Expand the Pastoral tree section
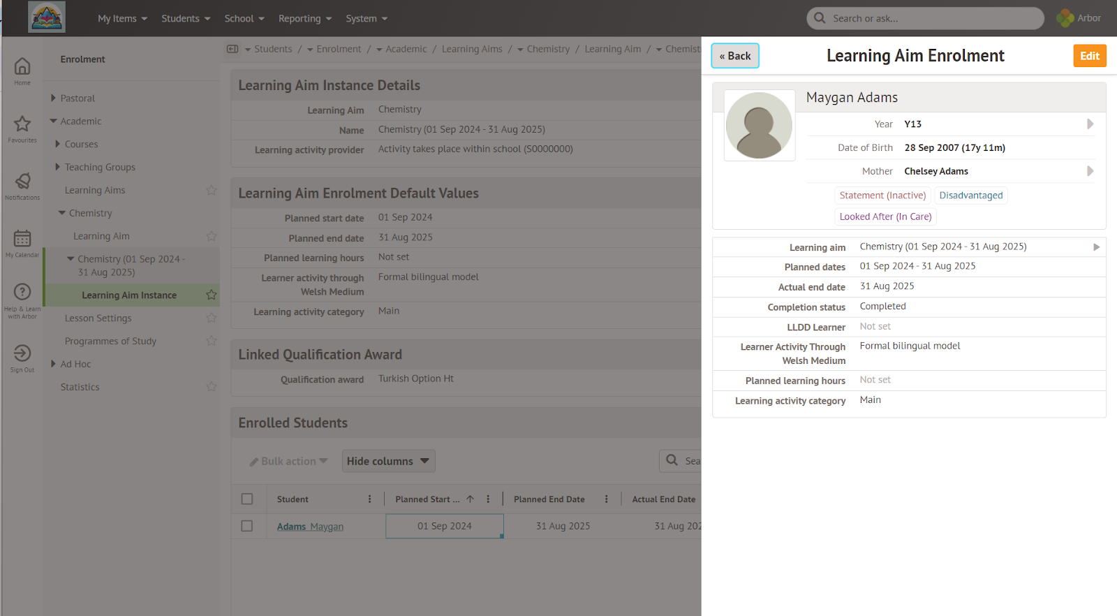 (54, 98)
